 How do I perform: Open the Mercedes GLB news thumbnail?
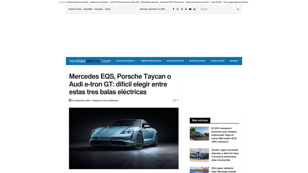point(199,134)
